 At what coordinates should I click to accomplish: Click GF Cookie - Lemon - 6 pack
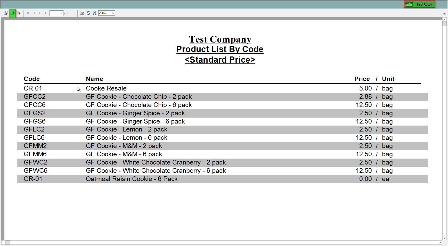pyautogui.click(x=127, y=138)
